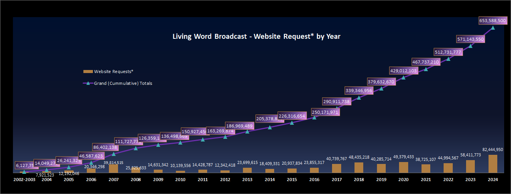Select the 2012 axis label
The width and height of the screenshot is (511, 194).
click(x=225, y=179)
